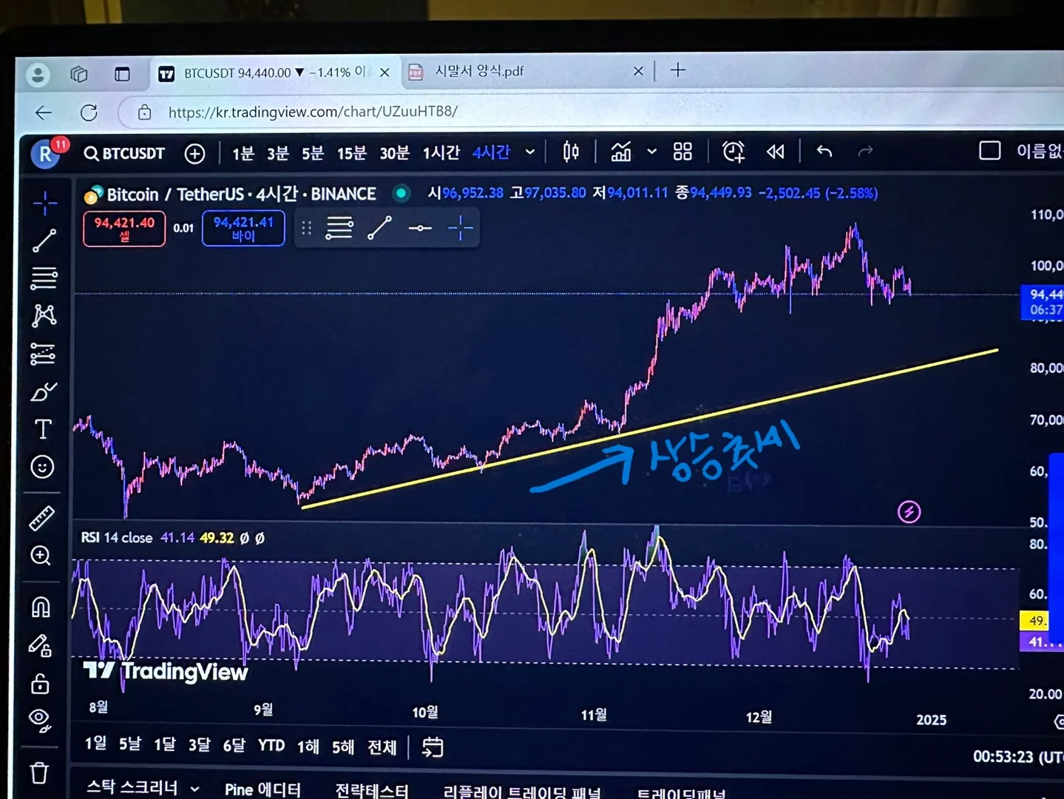Create a price alert
The image size is (1064, 799).
pyautogui.click(x=733, y=152)
